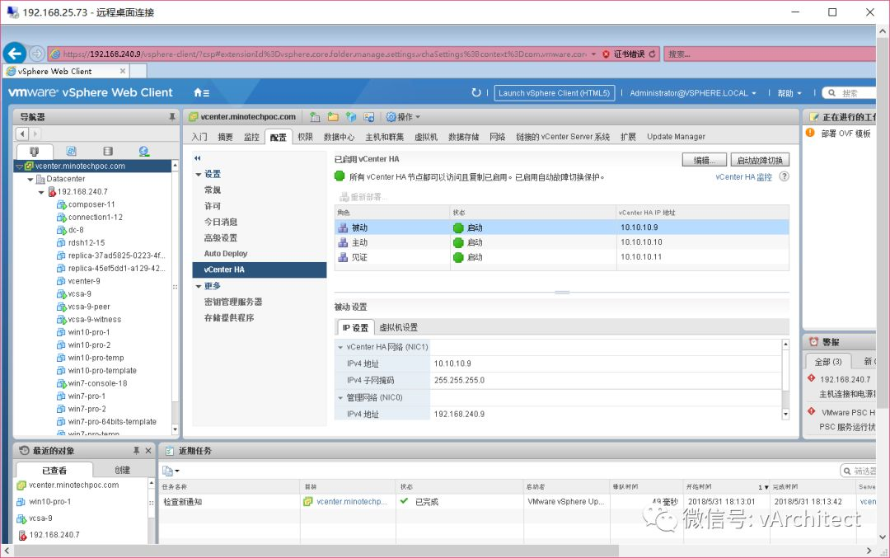Screen dimensions: 890x558
Task: Collapse the settings sidebar double arrow
Action: click(198, 158)
